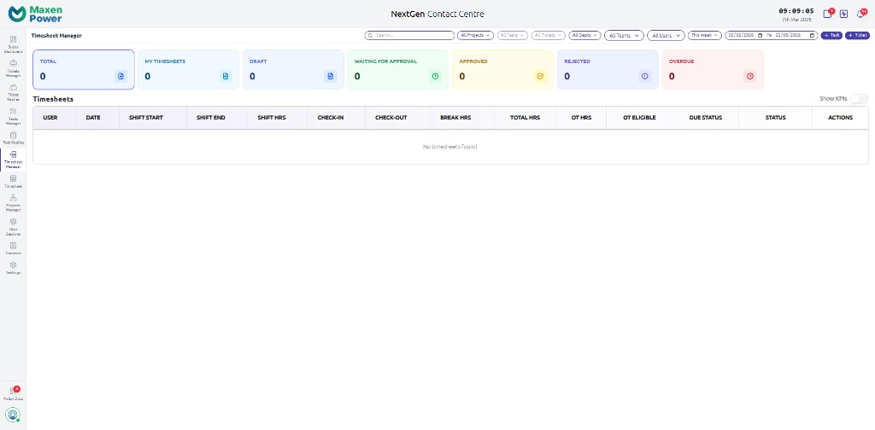Screen dimensions: 875x430
Task: Open the This Week period dropdown
Action: tap(704, 36)
